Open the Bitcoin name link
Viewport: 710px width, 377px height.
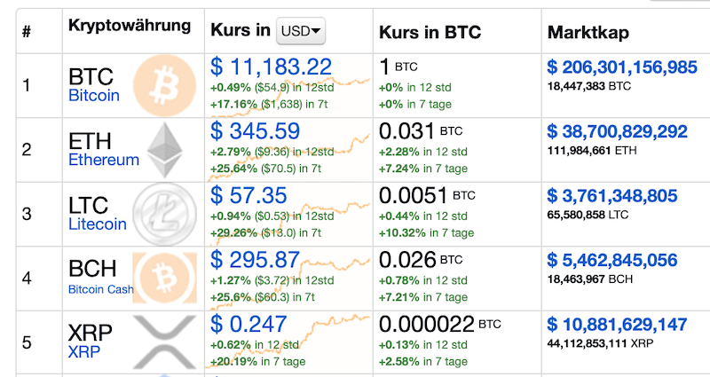(x=93, y=96)
